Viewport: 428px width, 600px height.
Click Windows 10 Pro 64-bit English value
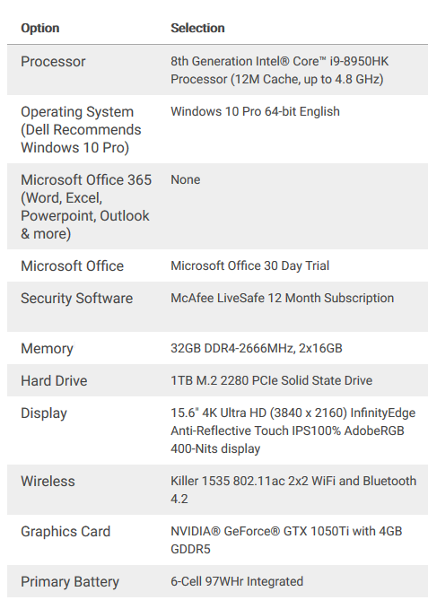(x=255, y=111)
